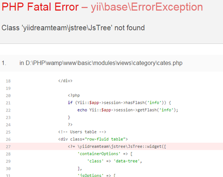
Task: Click the hasFlash('info') condition on line 21
Action: pos(120,103)
